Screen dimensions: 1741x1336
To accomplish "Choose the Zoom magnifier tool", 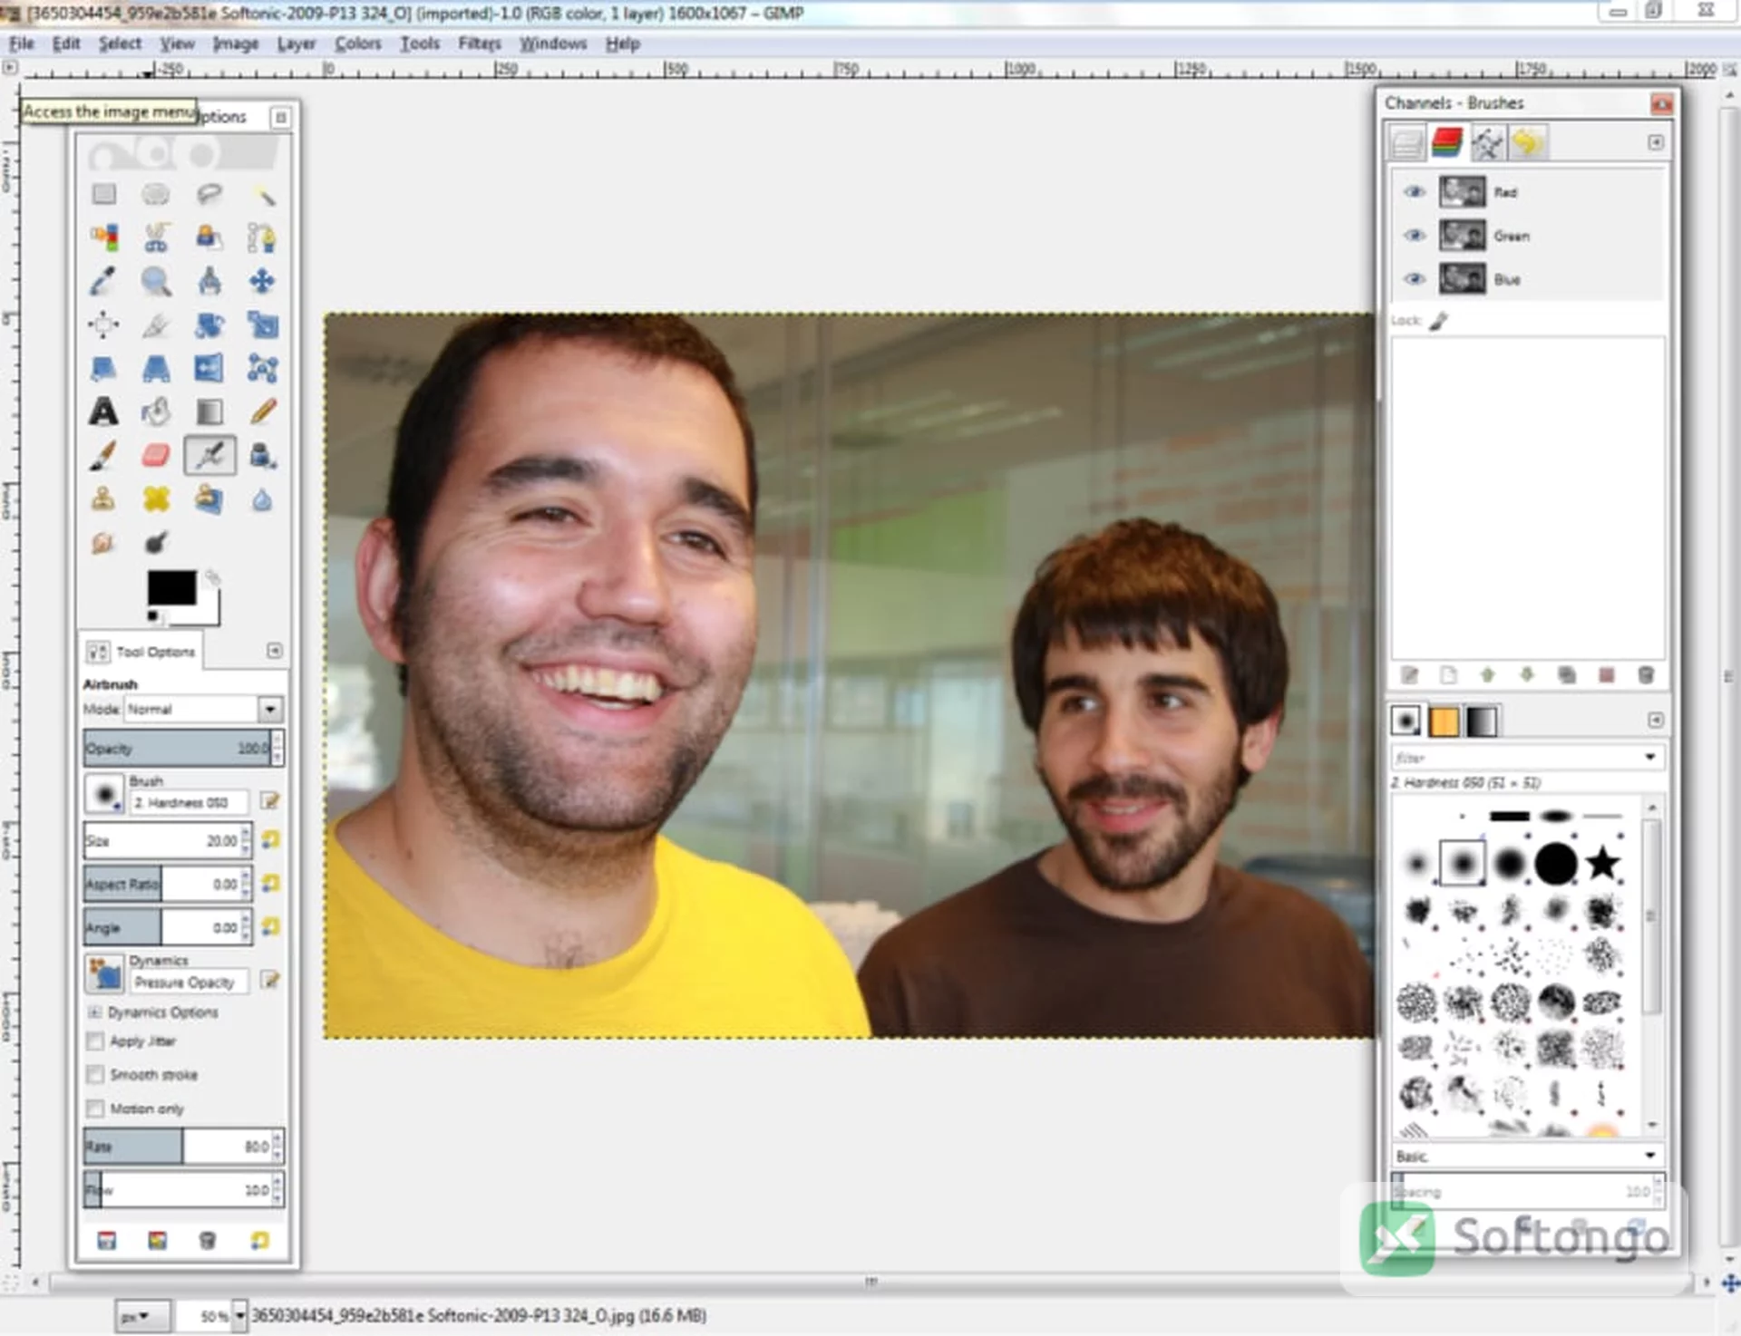I will click(156, 282).
